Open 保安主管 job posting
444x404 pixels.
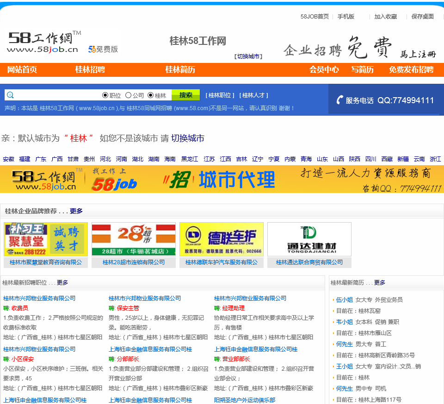point(128,308)
